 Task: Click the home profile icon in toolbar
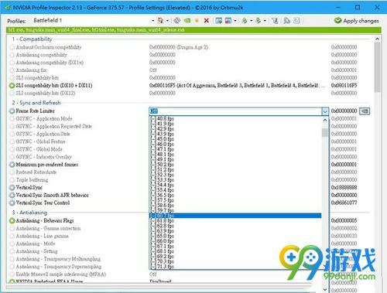point(160,20)
